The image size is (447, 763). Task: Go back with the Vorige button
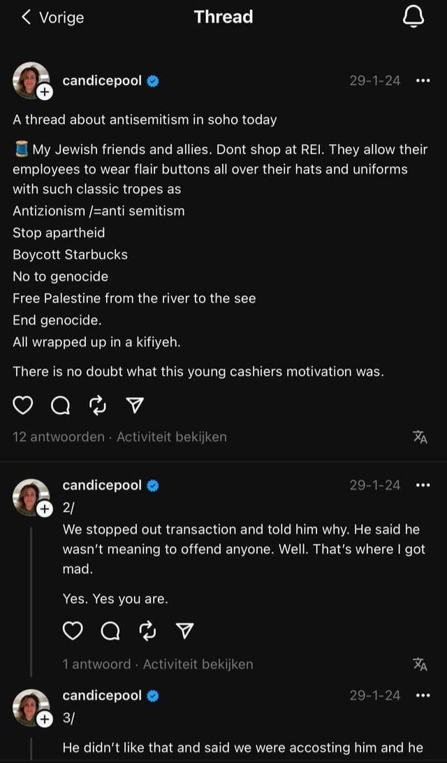(52, 17)
